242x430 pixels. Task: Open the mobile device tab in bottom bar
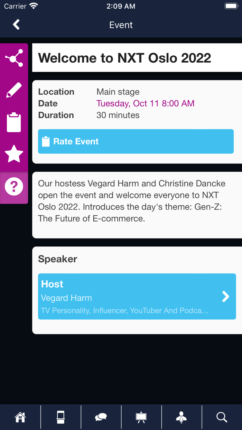point(60,417)
